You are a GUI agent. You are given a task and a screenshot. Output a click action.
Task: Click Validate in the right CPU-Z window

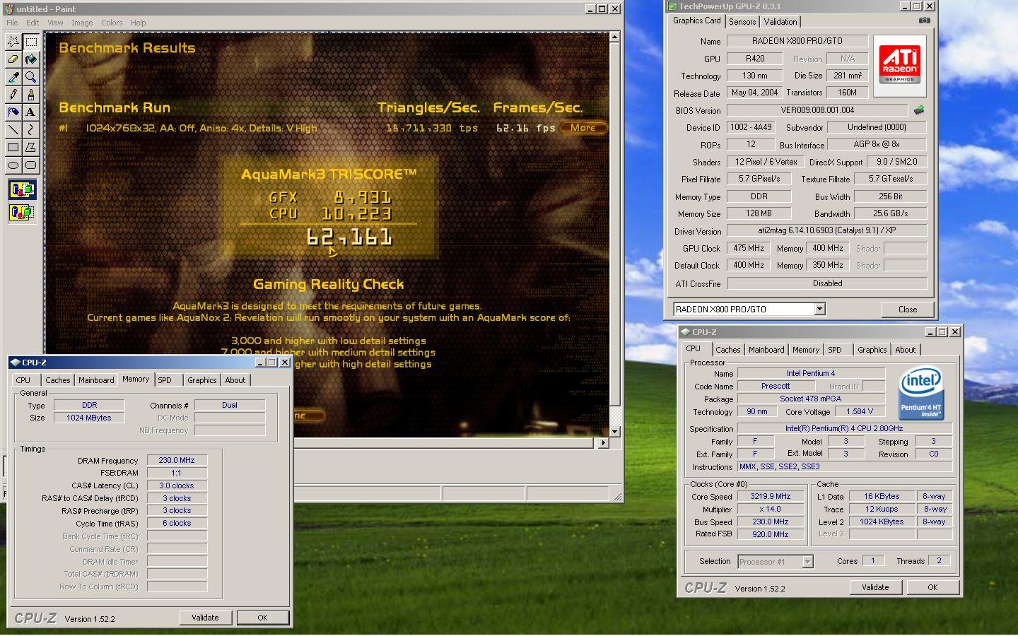(875, 587)
